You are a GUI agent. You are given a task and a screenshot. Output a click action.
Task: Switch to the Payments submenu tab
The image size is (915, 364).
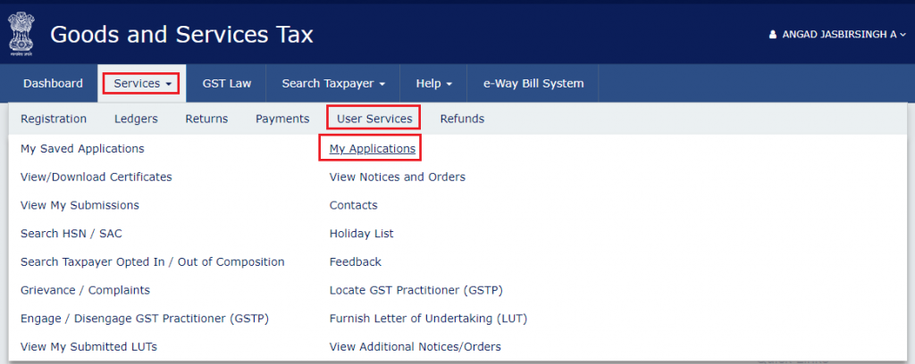click(282, 119)
